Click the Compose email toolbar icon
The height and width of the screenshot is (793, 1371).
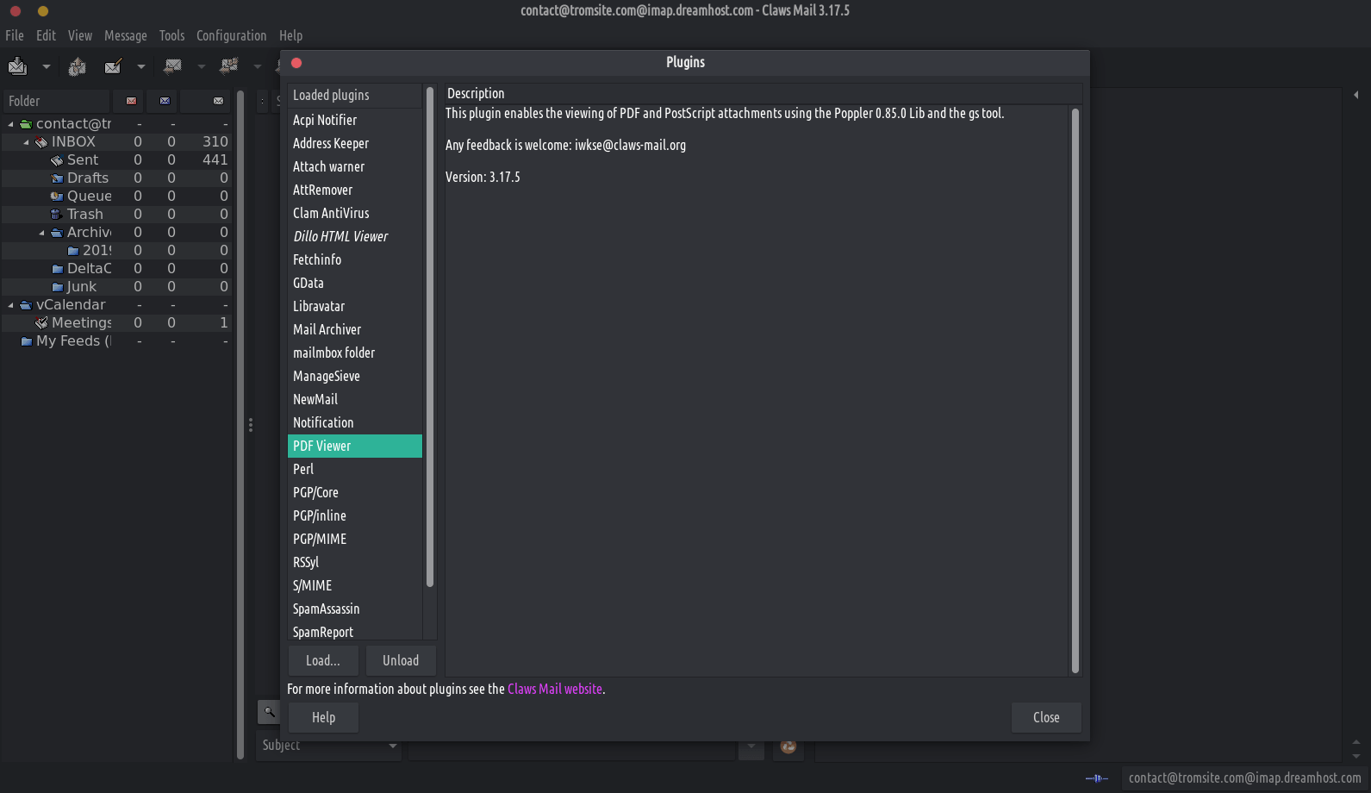(x=113, y=66)
